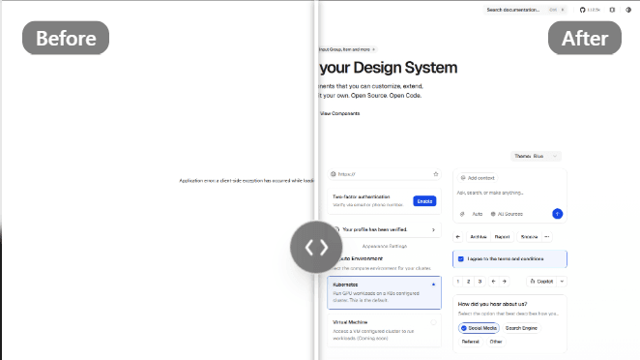Toggle the Social Media chip
Image resolution: width=640 pixels, height=360 pixels.
click(x=479, y=328)
